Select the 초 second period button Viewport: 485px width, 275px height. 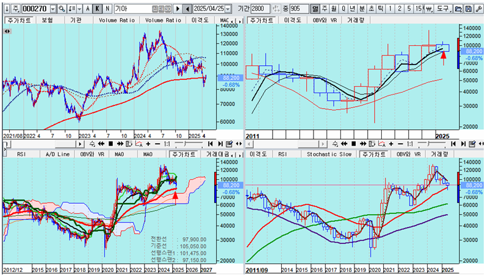pyautogui.click(x=371, y=9)
